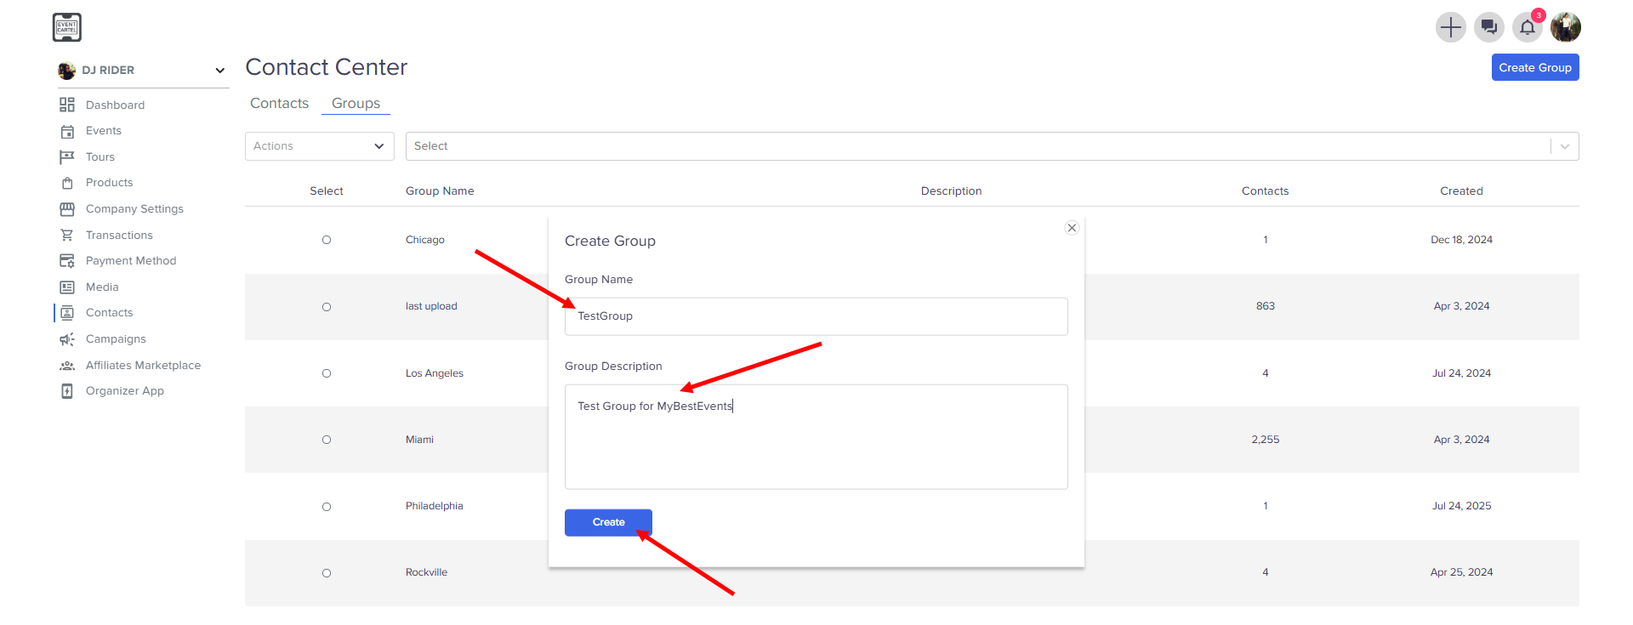Click the Group Description text area

(816, 437)
